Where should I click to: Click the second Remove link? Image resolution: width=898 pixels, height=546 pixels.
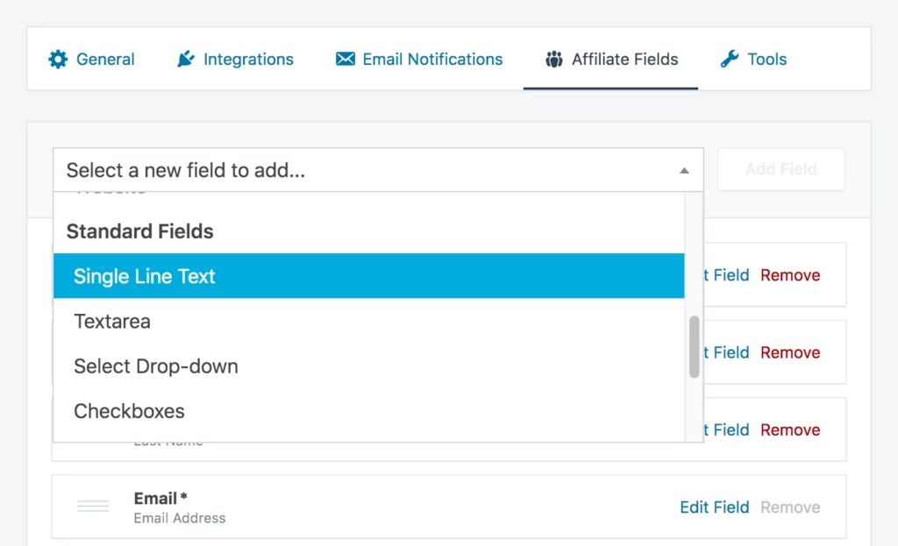pos(790,352)
